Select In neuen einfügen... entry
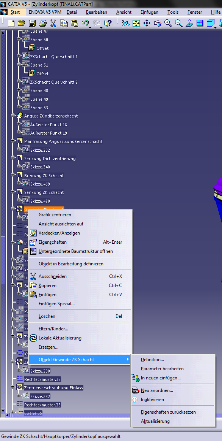The width and height of the screenshot is (222, 441). click(x=173, y=378)
